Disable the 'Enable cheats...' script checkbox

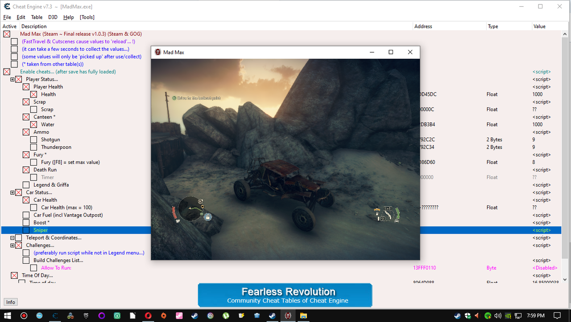(x=7, y=72)
